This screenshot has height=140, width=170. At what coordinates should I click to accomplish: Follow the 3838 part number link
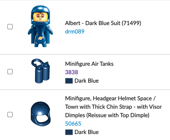[x=72, y=72]
